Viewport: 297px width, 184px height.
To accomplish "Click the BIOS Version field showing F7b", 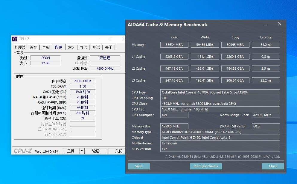I will pyautogui.click(x=220, y=149).
